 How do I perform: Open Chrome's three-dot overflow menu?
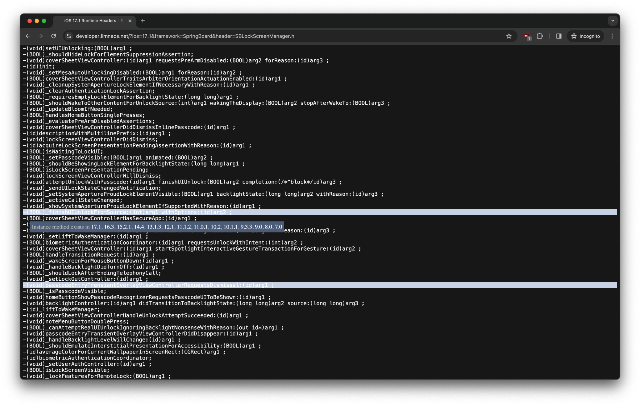(x=612, y=36)
